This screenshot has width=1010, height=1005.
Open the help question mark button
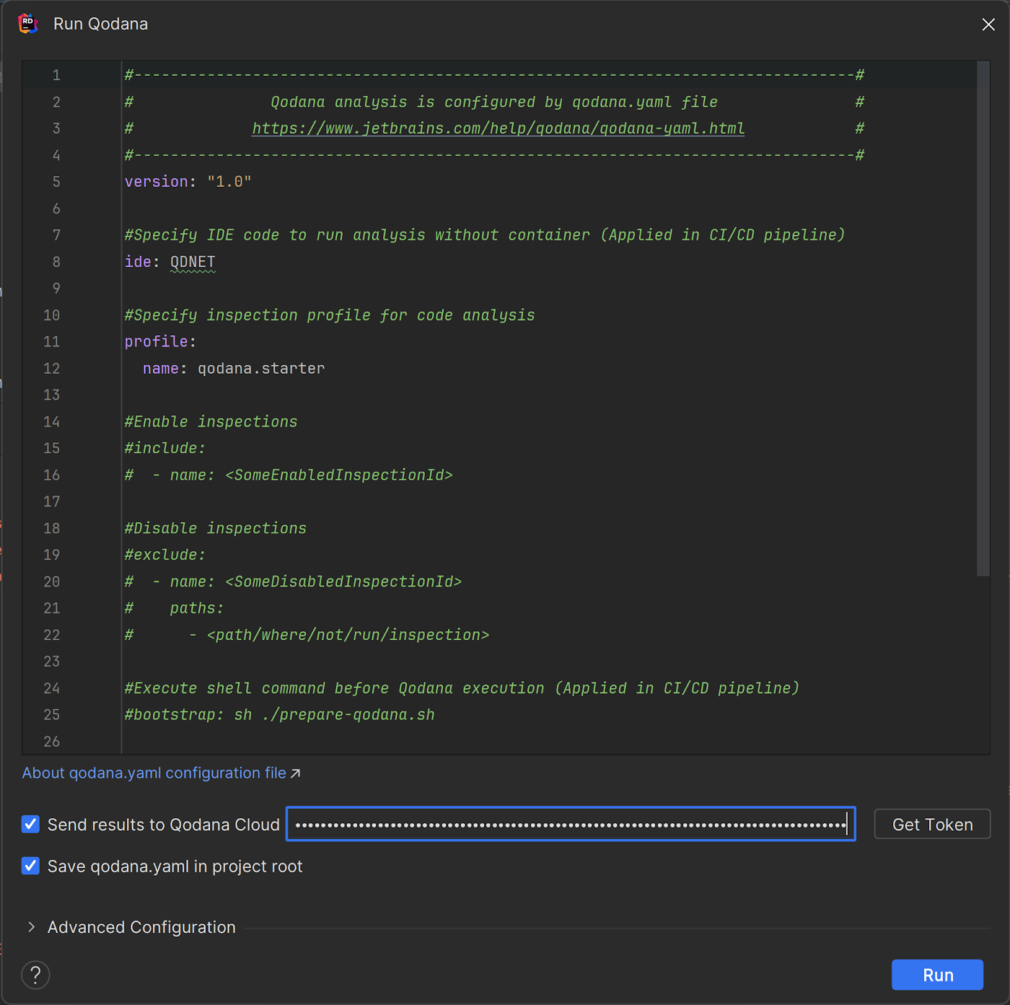(x=35, y=975)
